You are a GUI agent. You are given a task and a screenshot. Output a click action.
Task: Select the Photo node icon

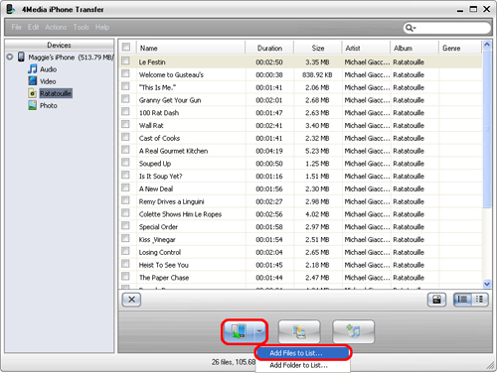(x=33, y=105)
